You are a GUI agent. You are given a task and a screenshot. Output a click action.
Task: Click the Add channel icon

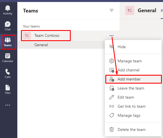tap(112, 70)
